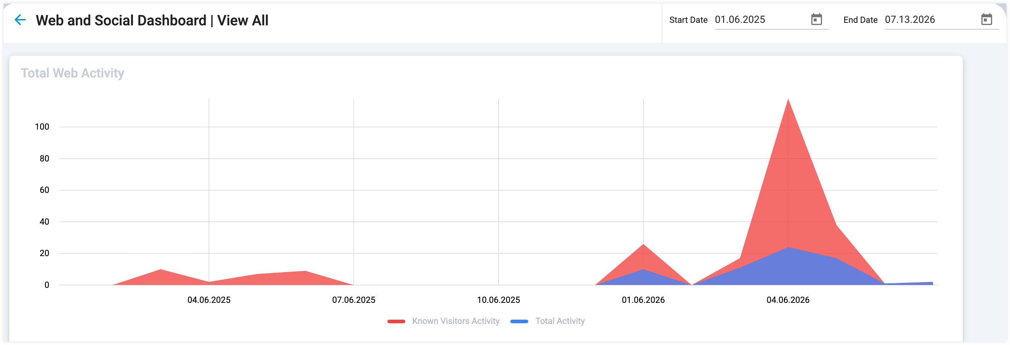Viewport: 1010px width, 345px height.
Task: Select the 07.06.2025 x-axis label
Action: click(354, 300)
